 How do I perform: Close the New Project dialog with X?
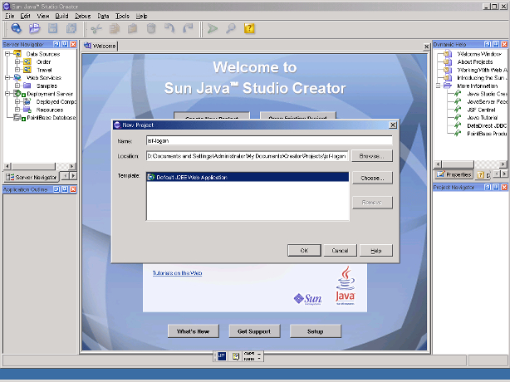point(393,125)
